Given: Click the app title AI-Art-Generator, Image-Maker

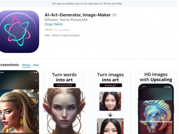Looking at the screenshot, I should pyautogui.click(x=78, y=15).
